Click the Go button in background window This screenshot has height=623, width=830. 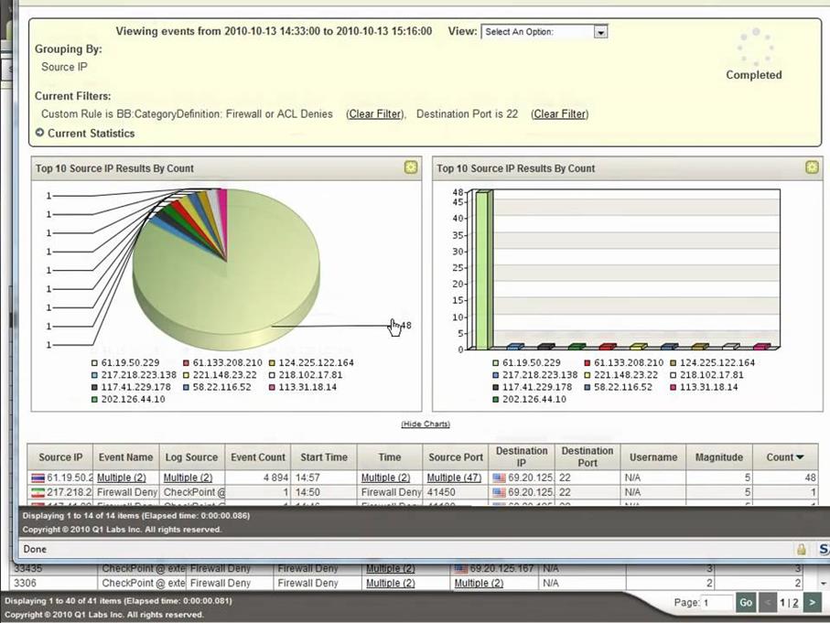pos(746,602)
